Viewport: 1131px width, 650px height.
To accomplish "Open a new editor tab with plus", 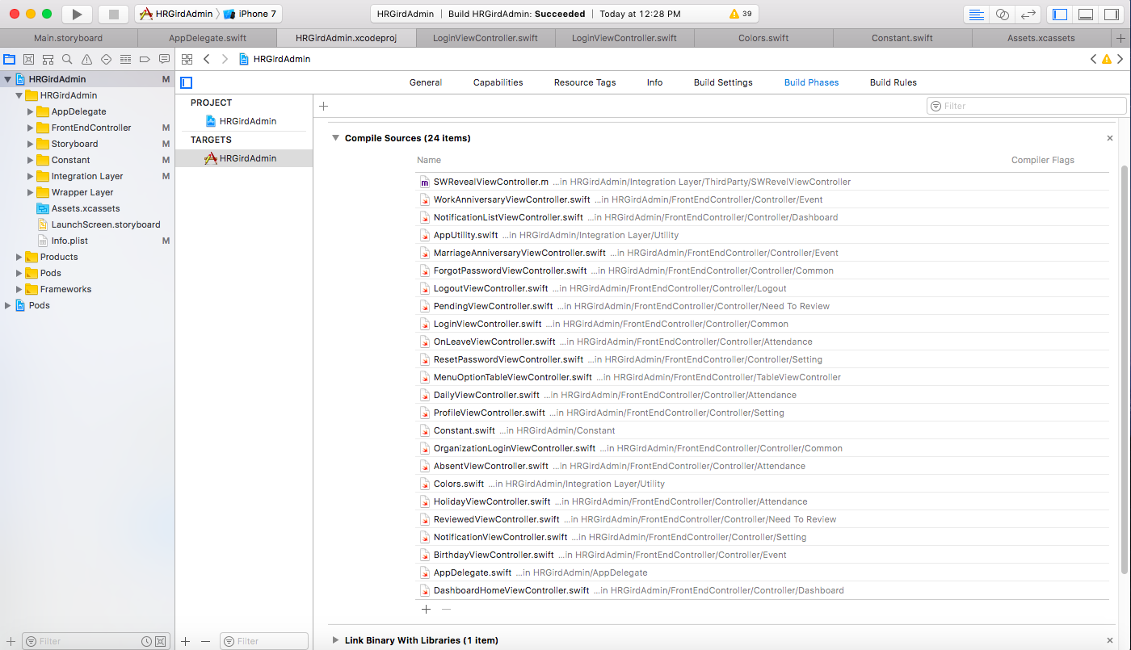I will [x=1121, y=38].
